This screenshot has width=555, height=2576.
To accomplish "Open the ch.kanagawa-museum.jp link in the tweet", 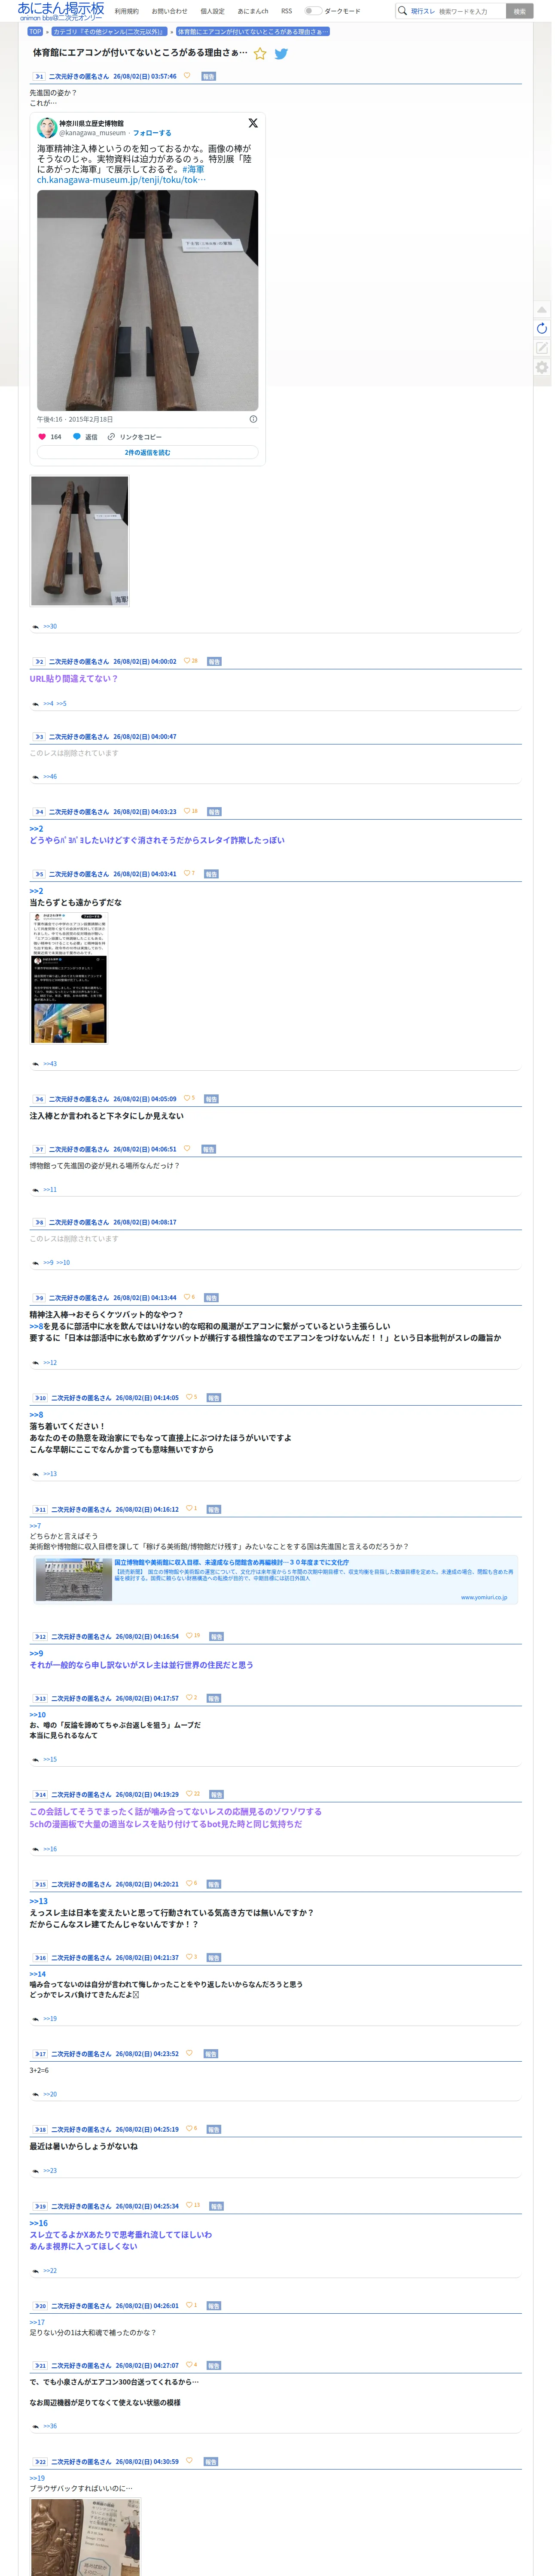I will pyautogui.click(x=121, y=180).
